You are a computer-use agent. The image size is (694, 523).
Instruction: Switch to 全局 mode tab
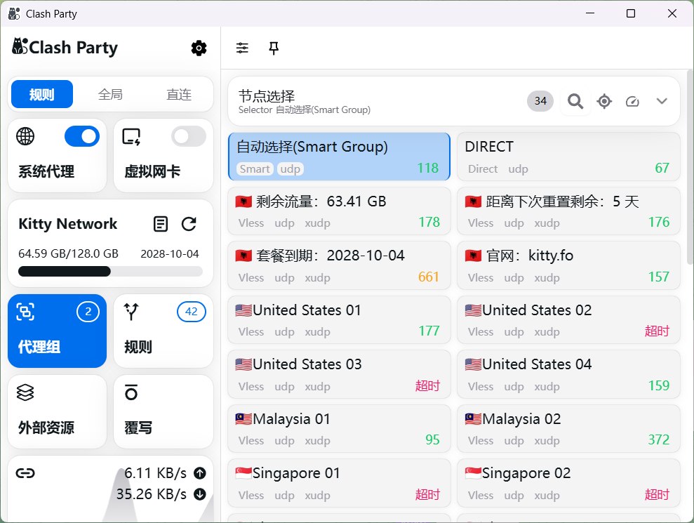point(110,94)
